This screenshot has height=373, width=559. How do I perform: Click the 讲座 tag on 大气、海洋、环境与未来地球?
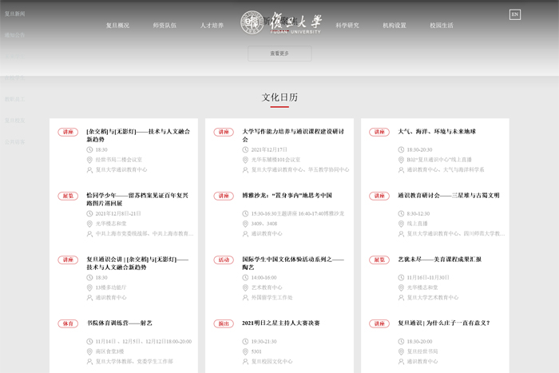(x=379, y=132)
